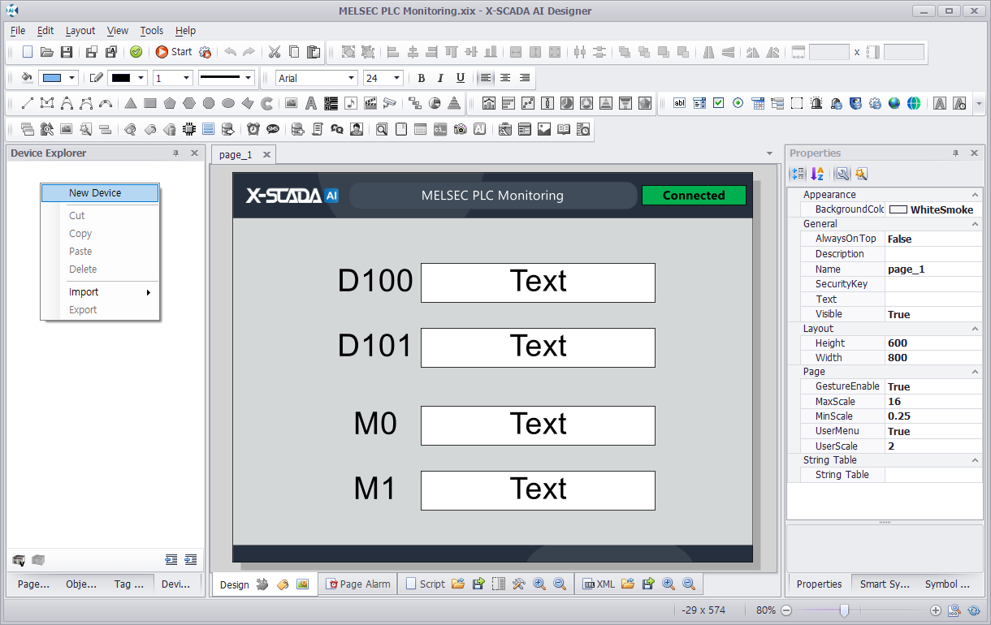The height and width of the screenshot is (625, 991).
Task: Open the Layout menu
Action: [80, 30]
